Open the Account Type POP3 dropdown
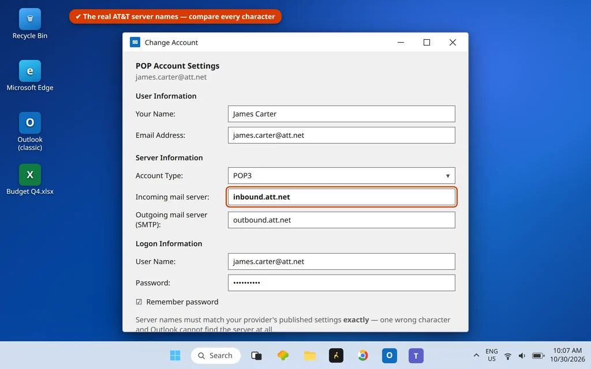Image resolution: width=591 pixels, height=369 pixels. [342, 175]
